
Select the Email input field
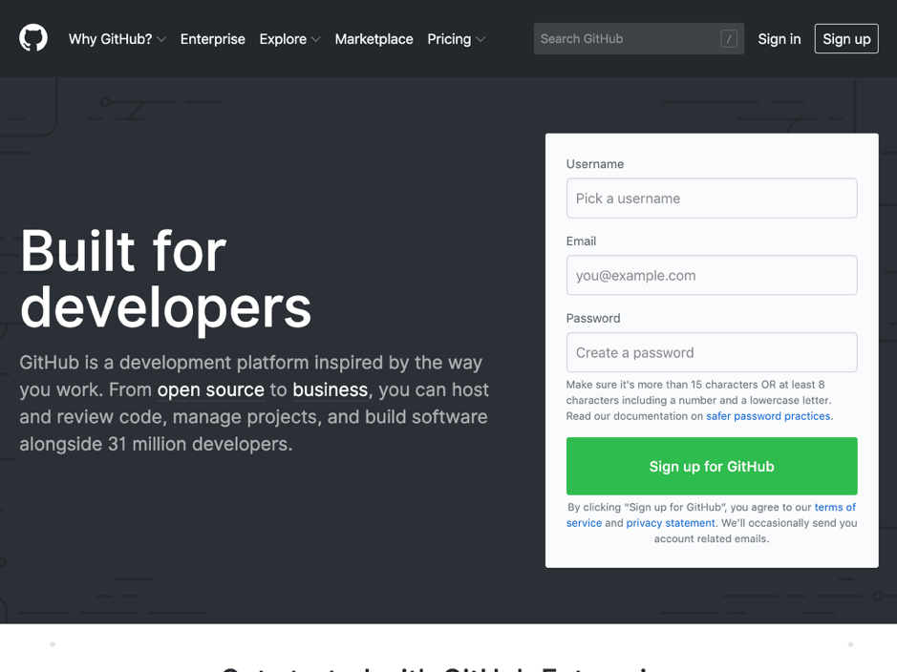(711, 275)
